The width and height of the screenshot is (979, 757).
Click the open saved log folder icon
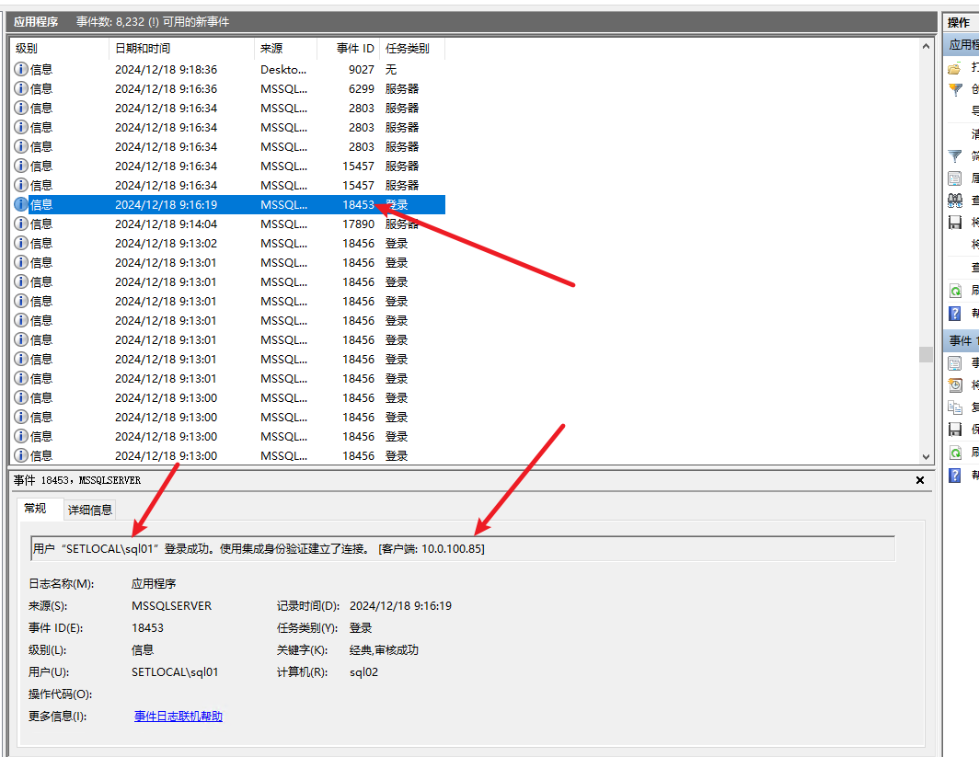click(x=955, y=68)
